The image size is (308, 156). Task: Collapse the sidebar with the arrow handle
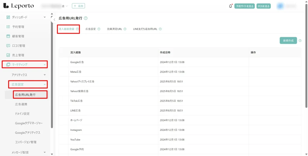coord(54,20)
